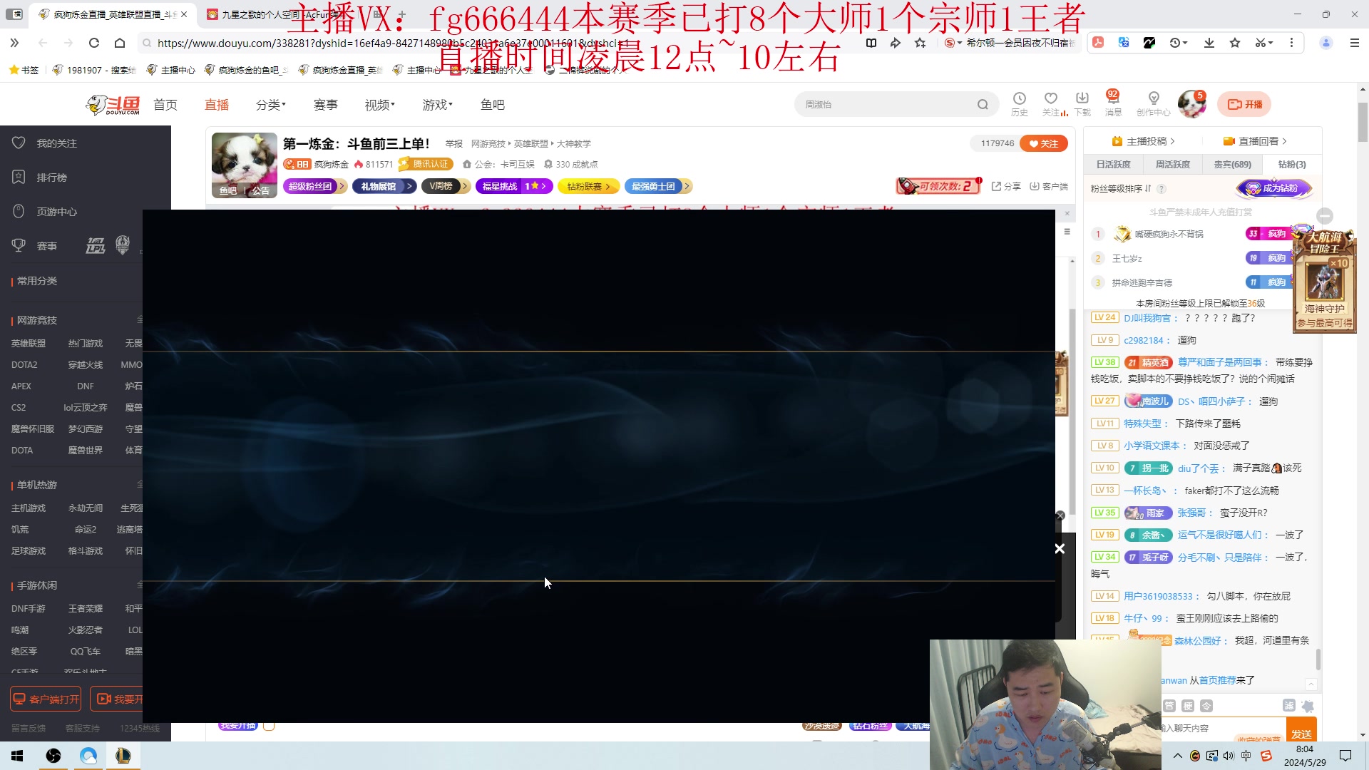Open the 礼物展馆 badge
The image size is (1369, 770).
(384, 186)
